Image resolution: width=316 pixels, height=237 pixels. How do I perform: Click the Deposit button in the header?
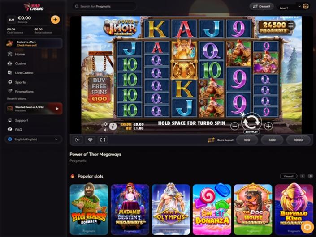coord(262,6)
